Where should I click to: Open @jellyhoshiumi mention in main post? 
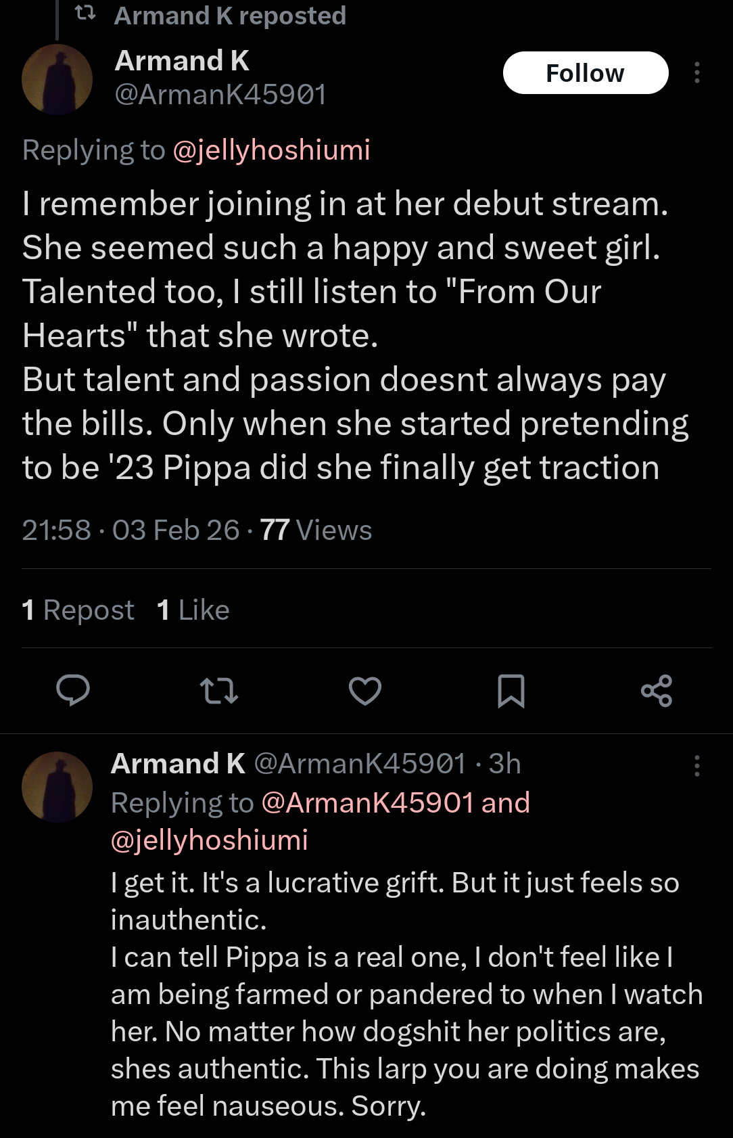pyautogui.click(x=271, y=150)
